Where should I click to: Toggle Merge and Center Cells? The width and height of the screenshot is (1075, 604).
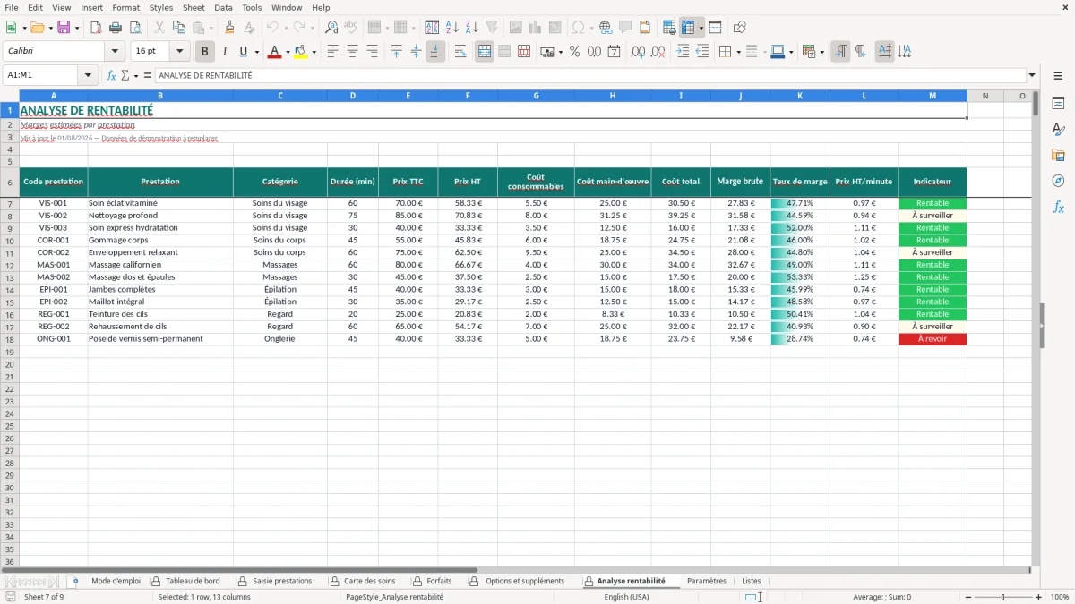tap(485, 52)
